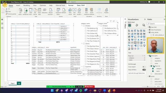Select the Q&A visual icon
This screenshot has width=166, height=93.
click(x=138, y=46)
